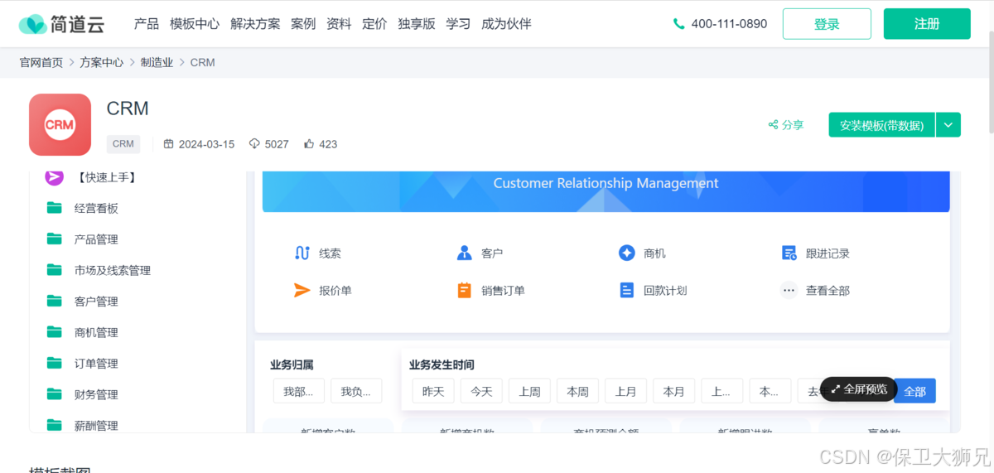The height and width of the screenshot is (473, 994).
Task: Select the 本周 time filter
Action: [x=577, y=391]
